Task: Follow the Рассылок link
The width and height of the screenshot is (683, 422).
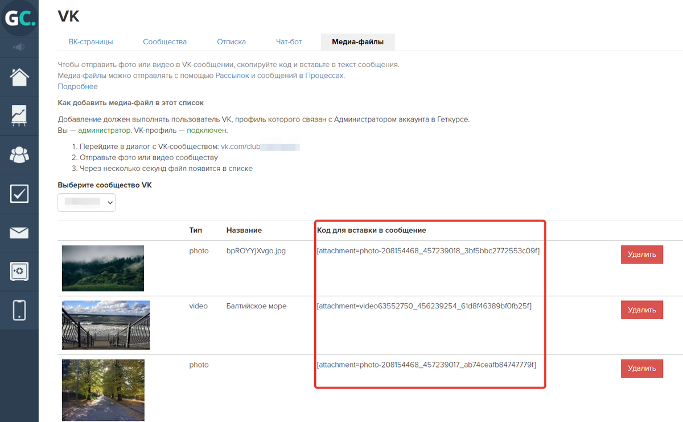Action: click(232, 76)
